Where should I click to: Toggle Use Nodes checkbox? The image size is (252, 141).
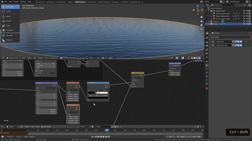[42, 127]
